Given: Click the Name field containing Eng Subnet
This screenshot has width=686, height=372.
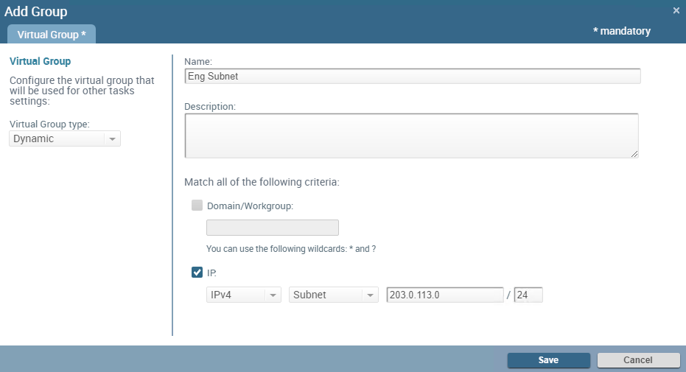Looking at the screenshot, I should point(412,76).
